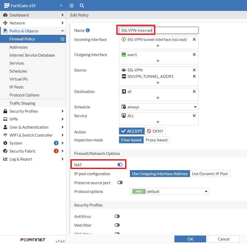Click the WiFi signal icon
The image size is (247, 244).
coord(5,135)
